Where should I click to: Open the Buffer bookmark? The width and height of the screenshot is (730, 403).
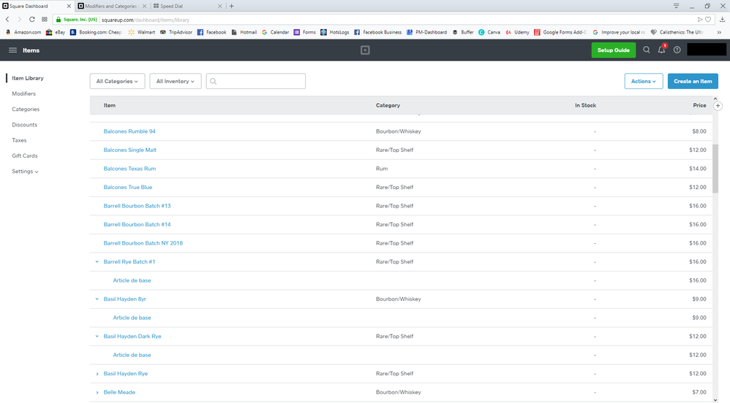[x=463, y=32]
